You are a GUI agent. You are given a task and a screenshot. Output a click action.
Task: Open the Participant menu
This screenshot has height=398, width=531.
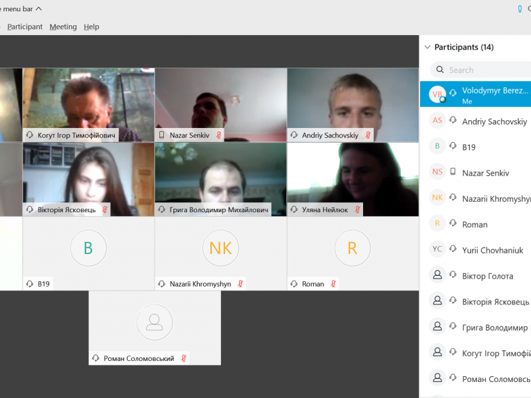point(25,27)
